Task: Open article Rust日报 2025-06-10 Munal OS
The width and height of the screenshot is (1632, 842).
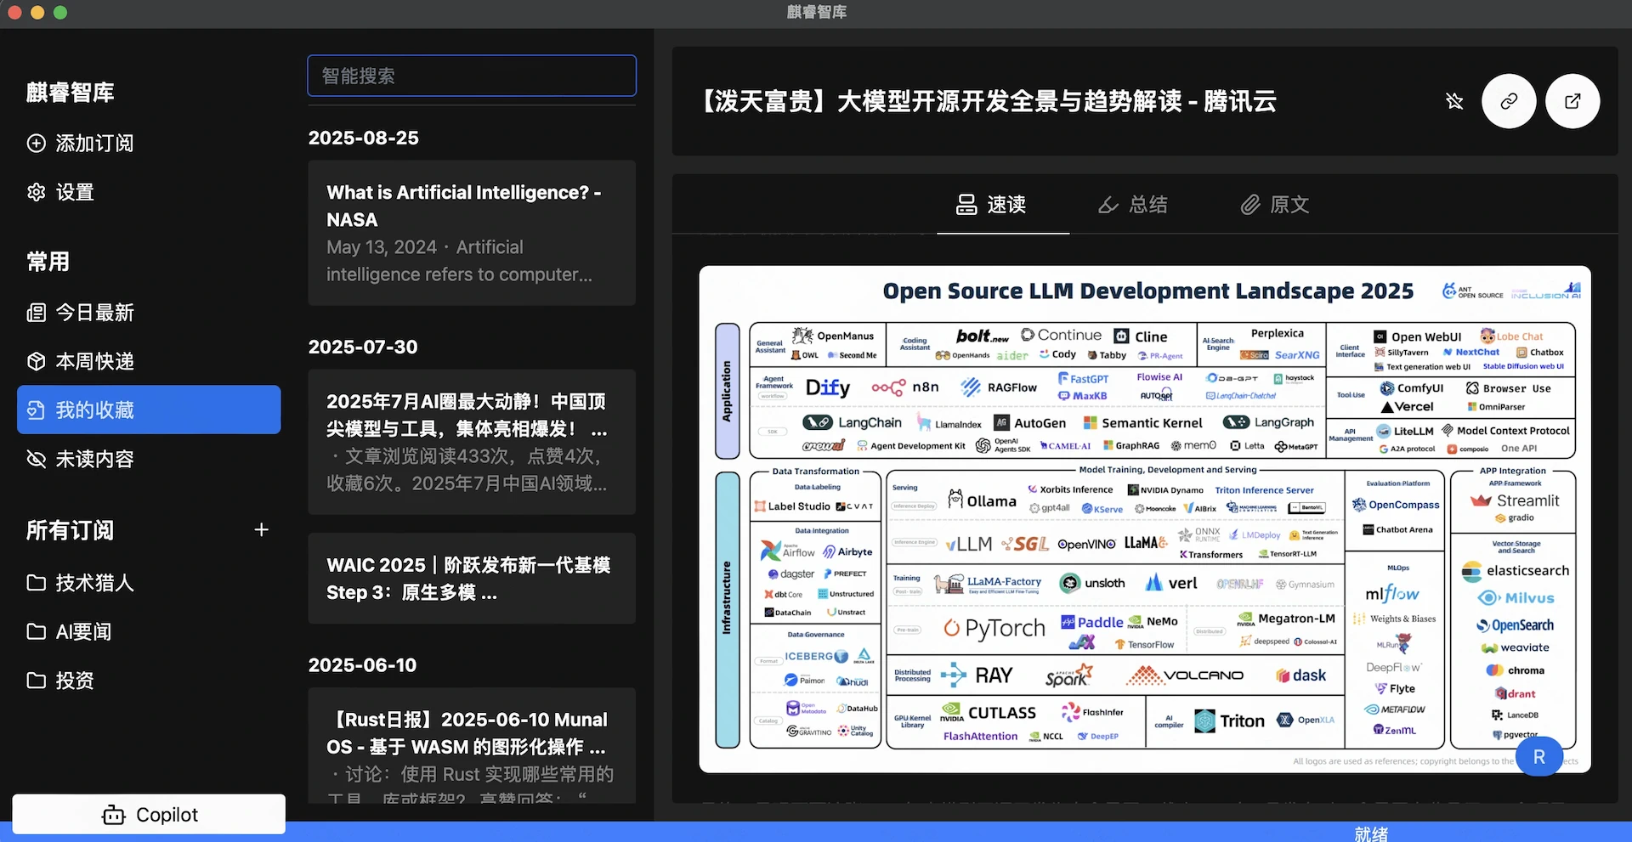Action: [x=472, y=746]
